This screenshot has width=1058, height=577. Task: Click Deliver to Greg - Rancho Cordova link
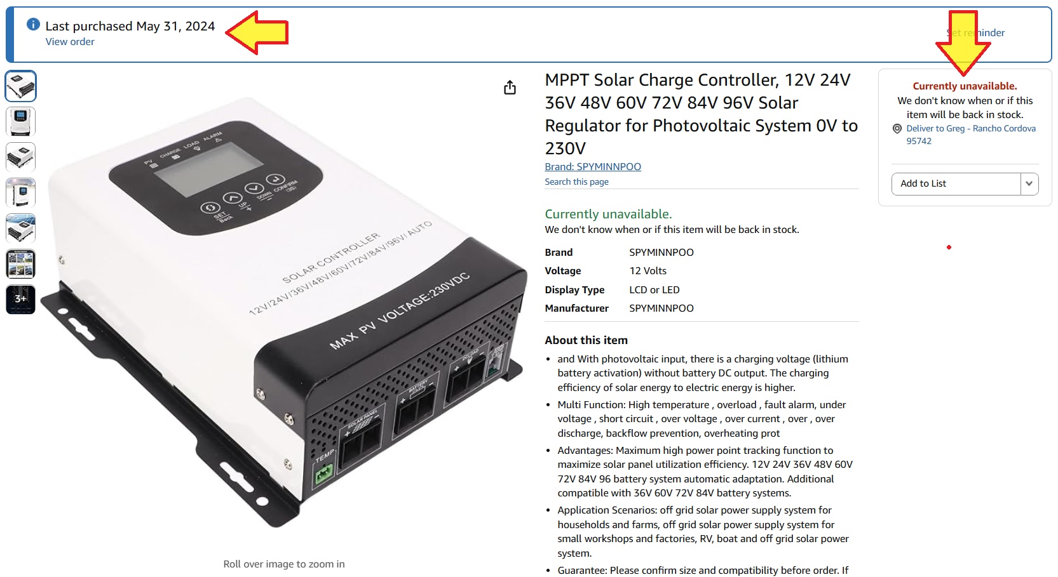971,135
